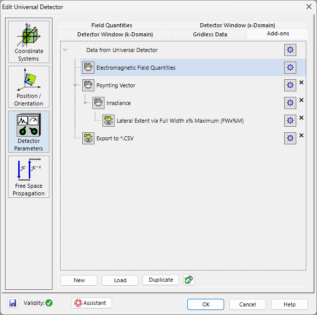
Task: Select the Add-ons tab
Action: tap(278, 33)
